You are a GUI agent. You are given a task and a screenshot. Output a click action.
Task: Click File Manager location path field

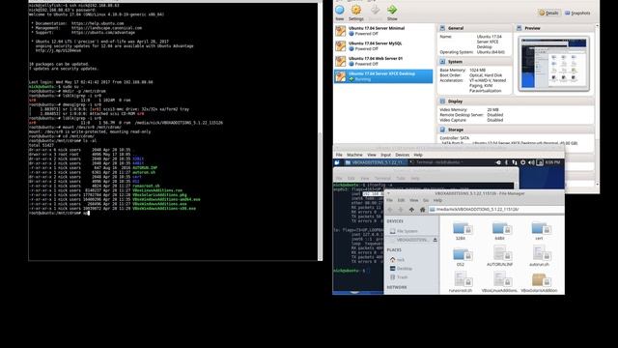[x=496, y=210]
